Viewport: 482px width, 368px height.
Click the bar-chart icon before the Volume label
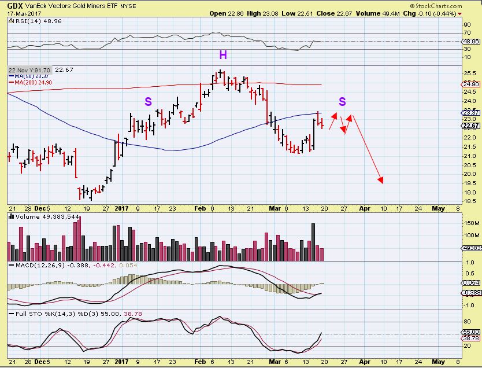point(11,216)
